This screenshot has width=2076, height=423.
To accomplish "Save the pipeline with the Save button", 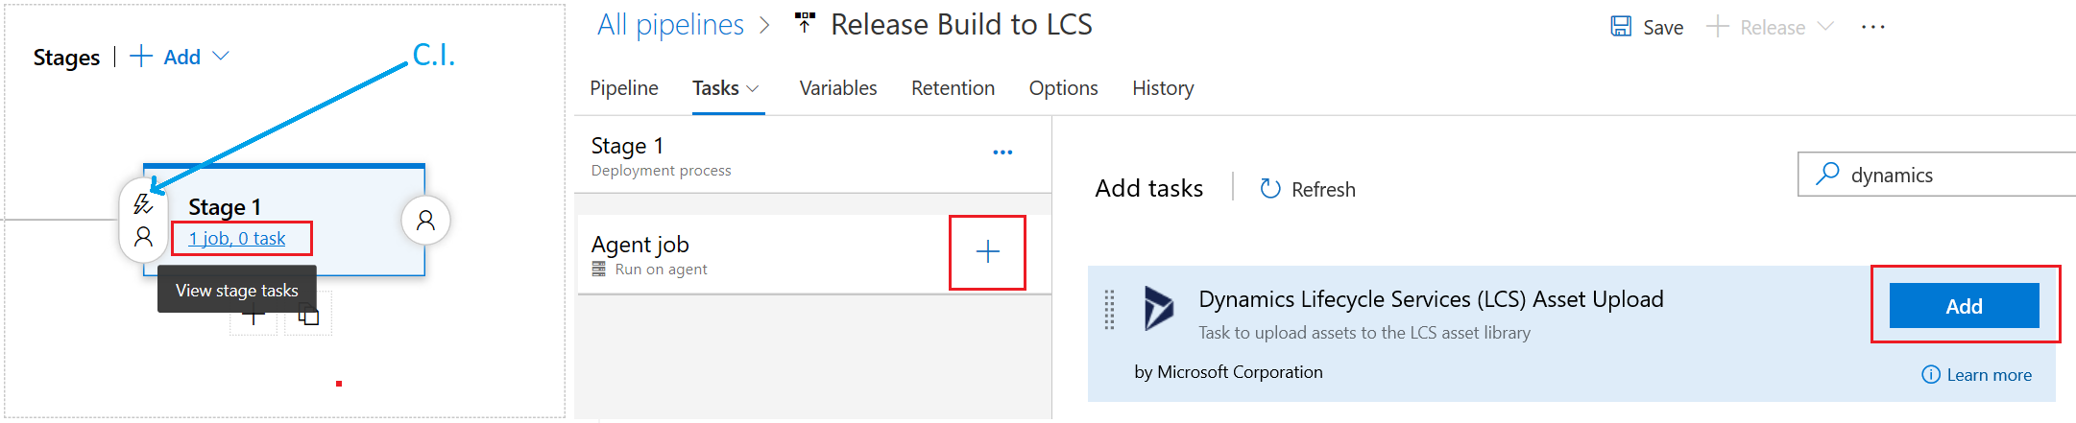I will [1647, 27].
